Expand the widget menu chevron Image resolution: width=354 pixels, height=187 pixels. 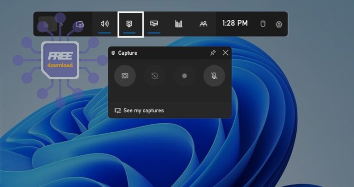[61, 24]
